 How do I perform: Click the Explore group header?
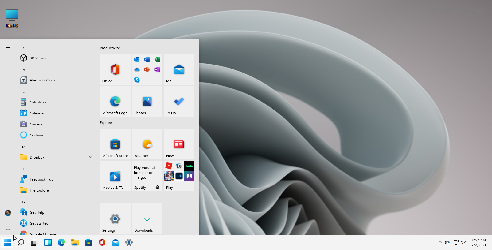pyautogui.click(x=106, y=123)
